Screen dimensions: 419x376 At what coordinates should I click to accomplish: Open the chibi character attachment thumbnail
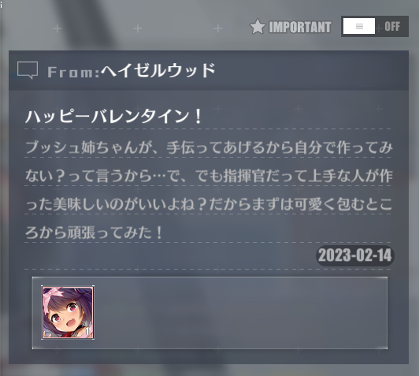tap(68, 312)
